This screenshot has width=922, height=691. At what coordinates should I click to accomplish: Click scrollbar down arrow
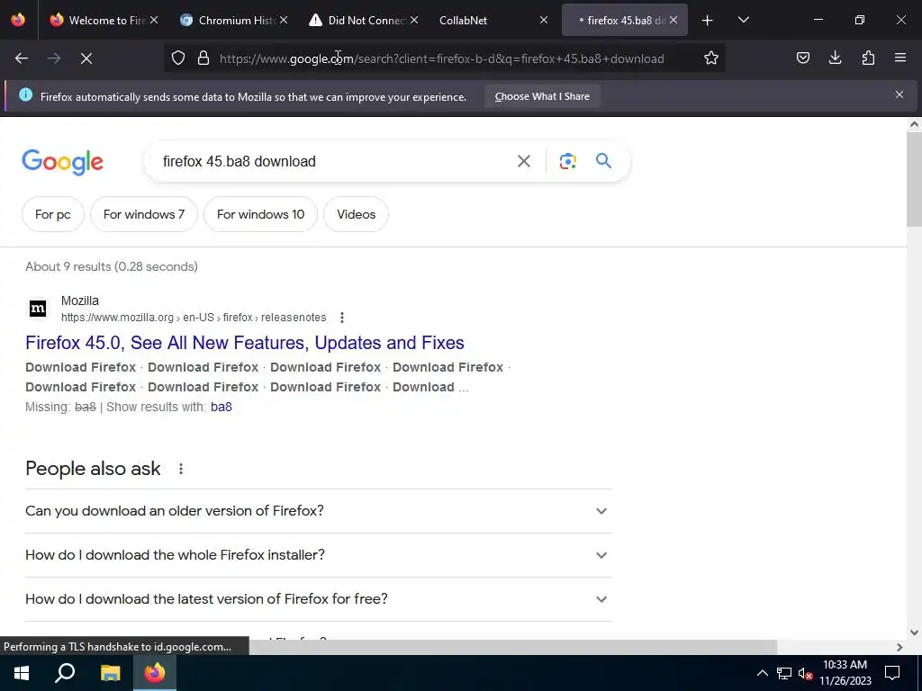914,633
